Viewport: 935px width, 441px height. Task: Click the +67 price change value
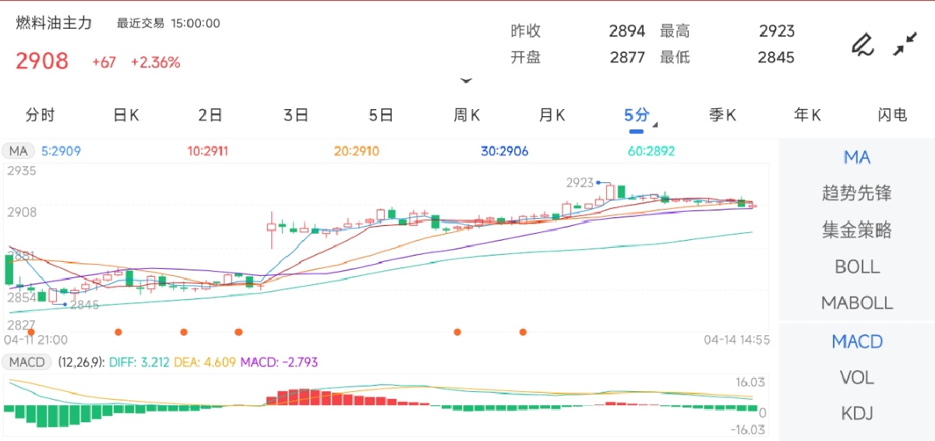(x=104, y=62)
